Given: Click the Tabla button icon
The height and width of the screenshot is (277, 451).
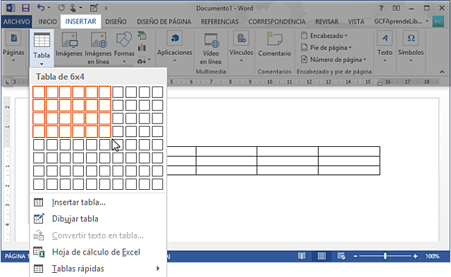Looking at the screenshot, I should coord(42,40).
